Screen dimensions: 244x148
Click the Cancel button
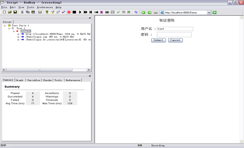pyautogui.click(x=175, y=40)
